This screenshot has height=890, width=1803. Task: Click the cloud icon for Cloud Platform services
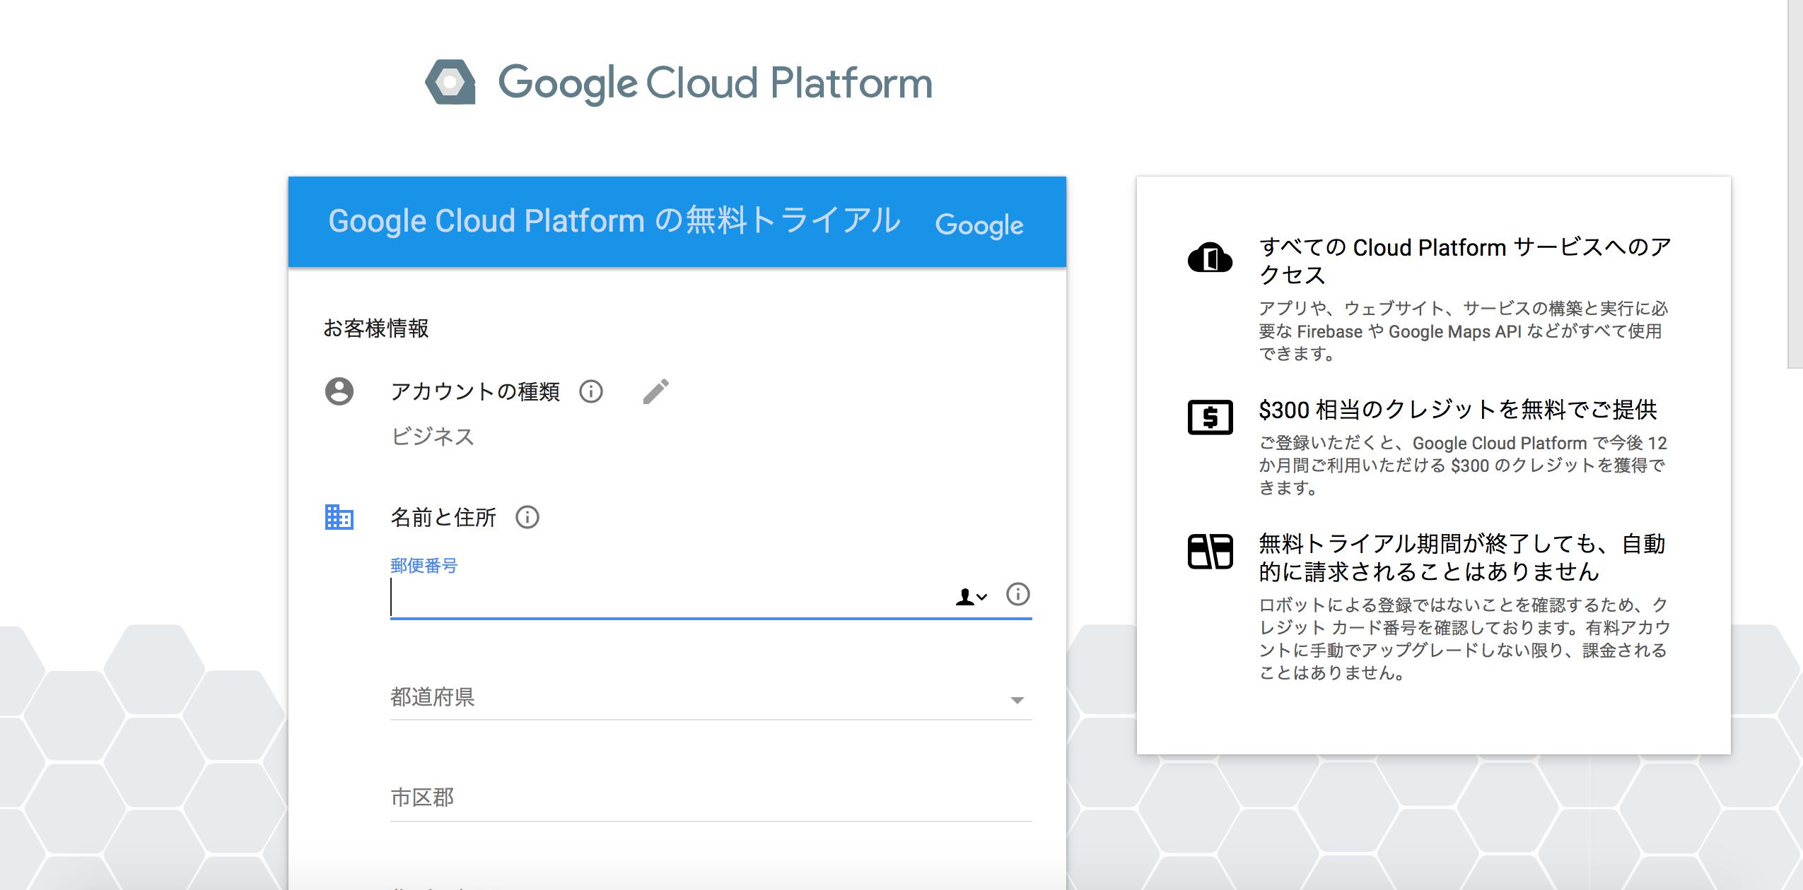click(x=1210, y=257)
